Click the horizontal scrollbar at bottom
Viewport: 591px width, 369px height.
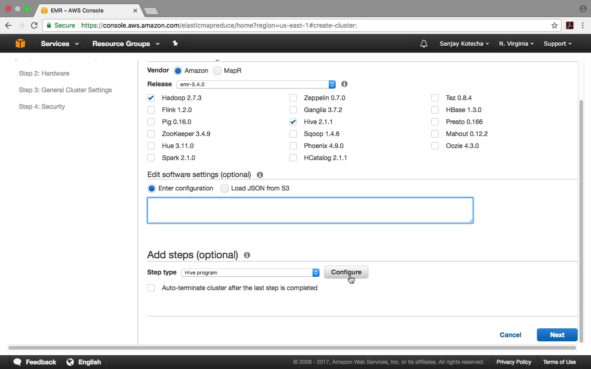tap(292, 347)
